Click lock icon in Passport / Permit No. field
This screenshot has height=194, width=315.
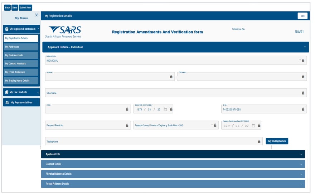127,125
